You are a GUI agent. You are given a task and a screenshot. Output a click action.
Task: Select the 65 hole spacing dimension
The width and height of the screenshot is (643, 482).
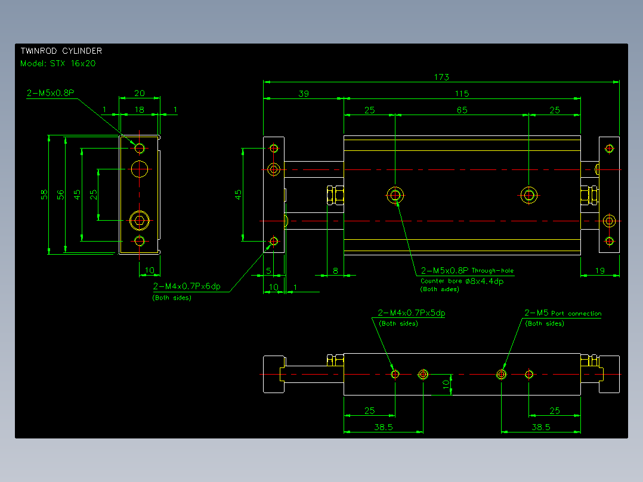click(462, 110)
